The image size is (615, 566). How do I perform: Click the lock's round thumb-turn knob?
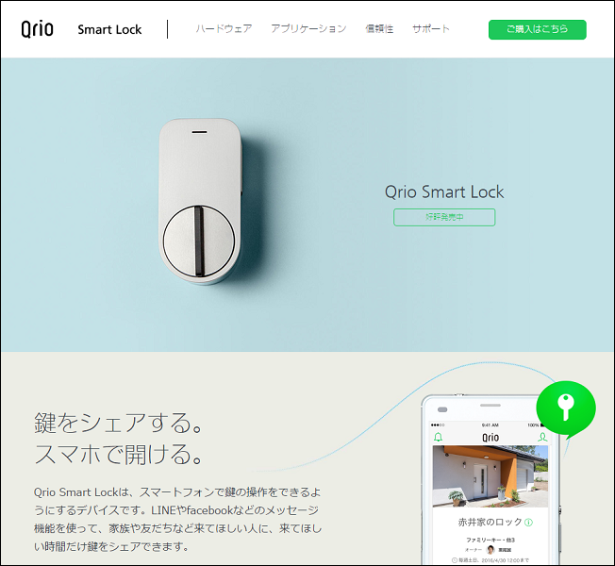[x=199, y=241]
